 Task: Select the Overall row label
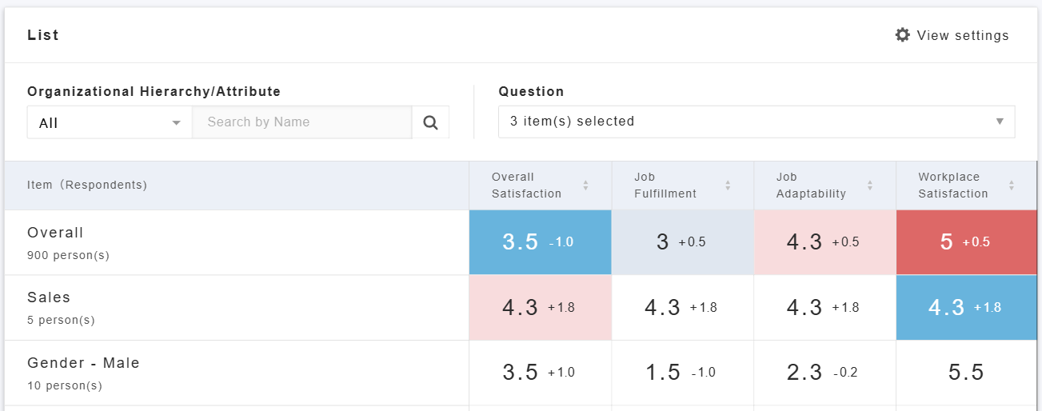(55, 233)
